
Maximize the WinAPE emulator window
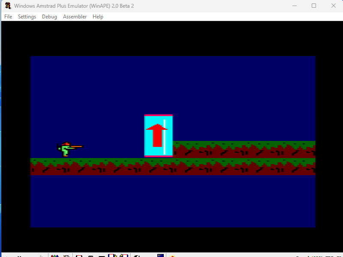[x=314, y=6]
